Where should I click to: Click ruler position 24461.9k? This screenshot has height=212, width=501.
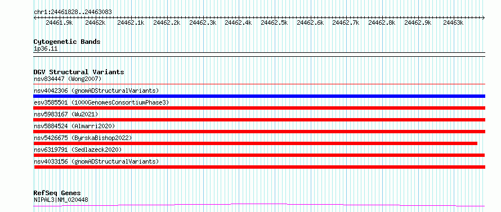click(59, 22)
